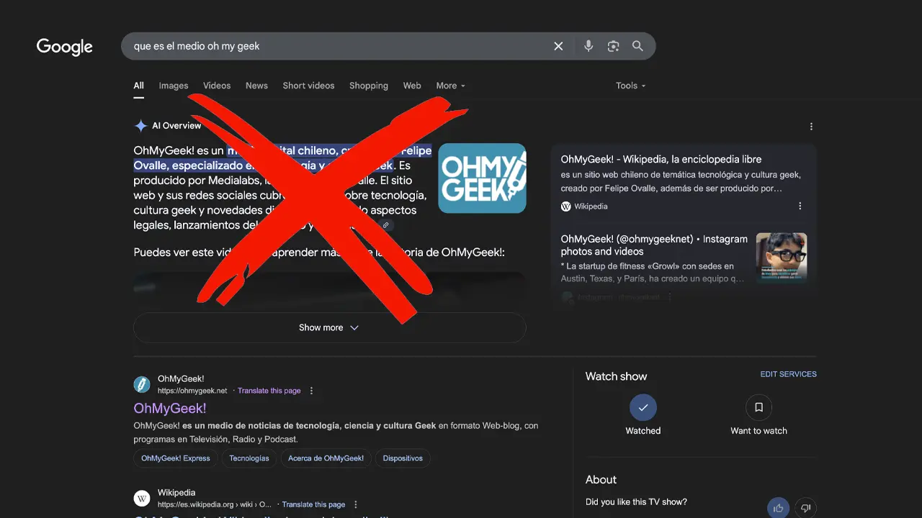This screenshot has height=518, width=922.
Task: Click the EDIT SERVICES link
Action: (788, 374)
